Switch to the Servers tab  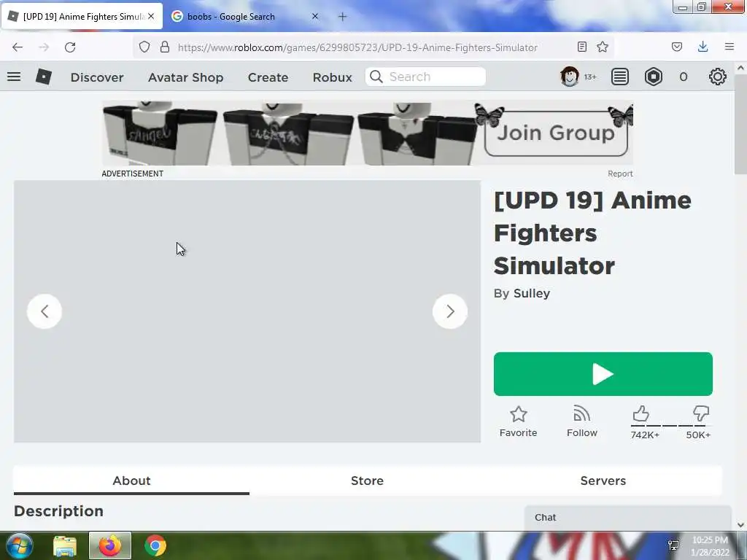pos(603,481)
